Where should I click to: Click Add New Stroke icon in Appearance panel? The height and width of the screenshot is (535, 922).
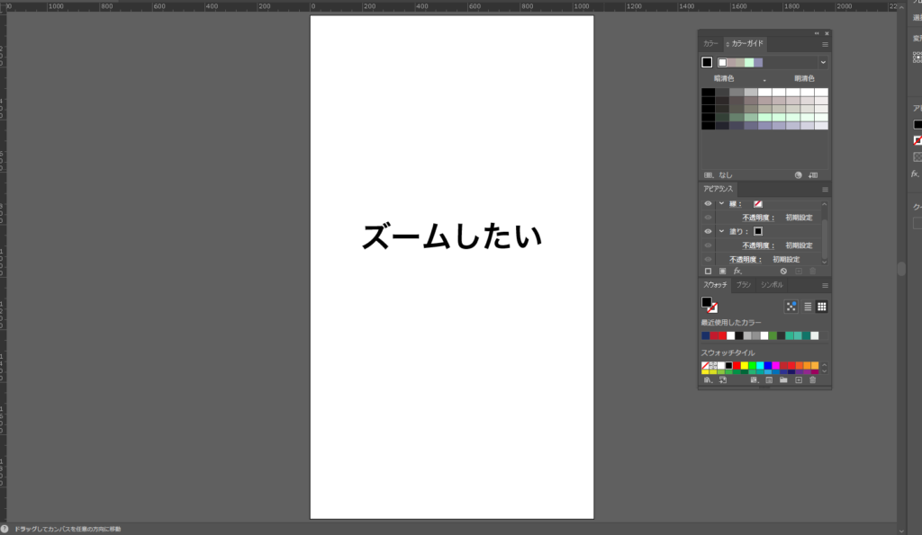[708, 271]
